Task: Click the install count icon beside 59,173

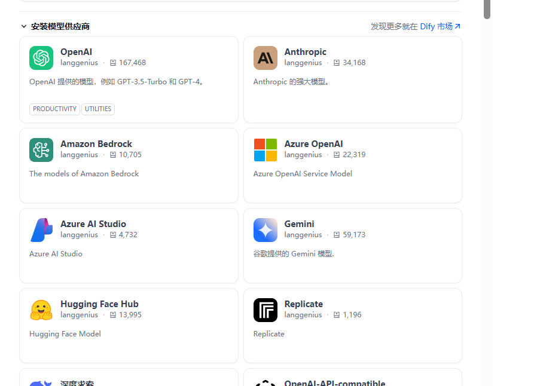Action: click(x=337, y=235)
